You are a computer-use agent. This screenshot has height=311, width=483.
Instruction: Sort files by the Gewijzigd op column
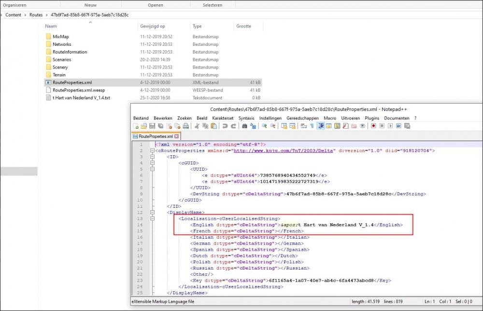(x=153, y=26)
